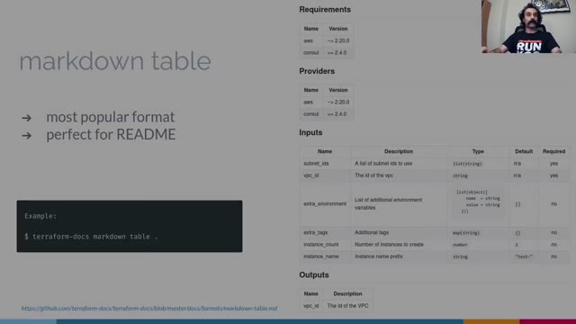
Task: Click 'most popular format' bullet text
Action: point(110,117)
